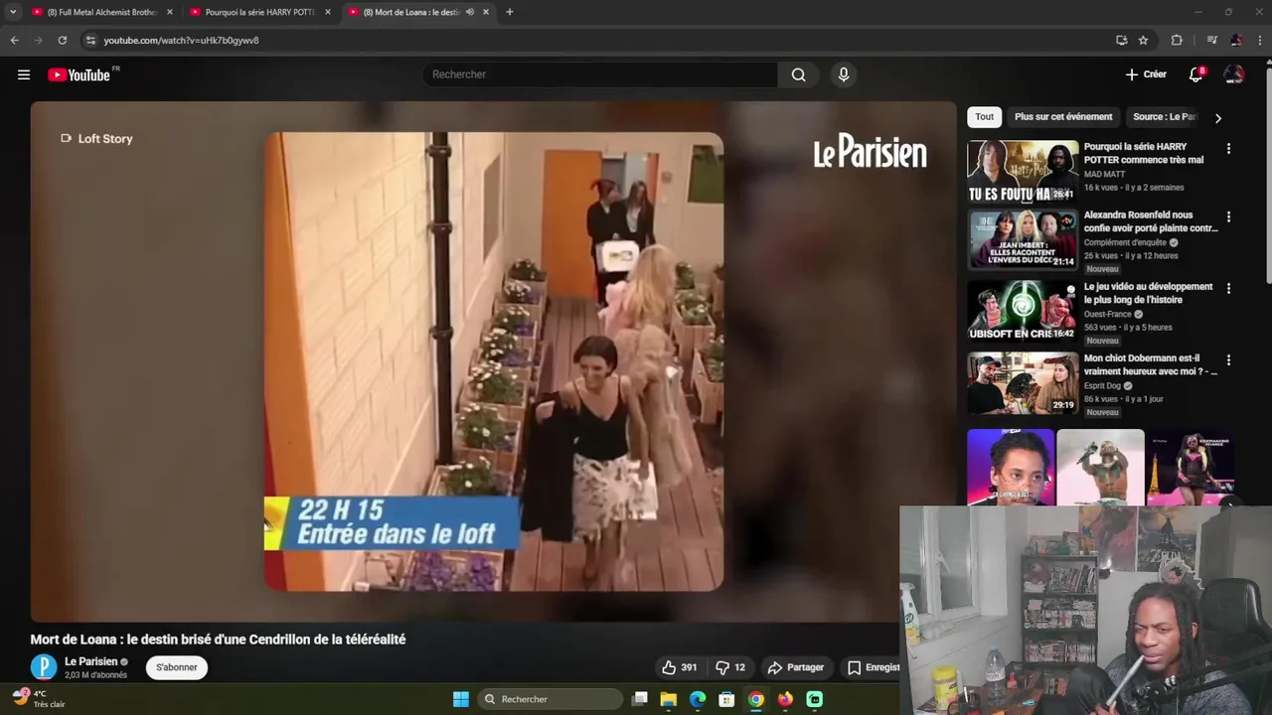The image size is (1272, 715).
Task: Open the media controls icon in Chrome toolbar
Action: (x=1211, y=40)
